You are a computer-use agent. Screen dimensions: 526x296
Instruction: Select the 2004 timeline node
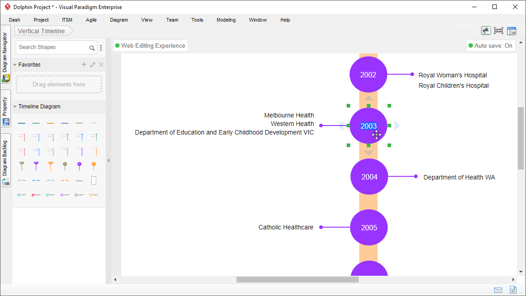pos(370,176)
